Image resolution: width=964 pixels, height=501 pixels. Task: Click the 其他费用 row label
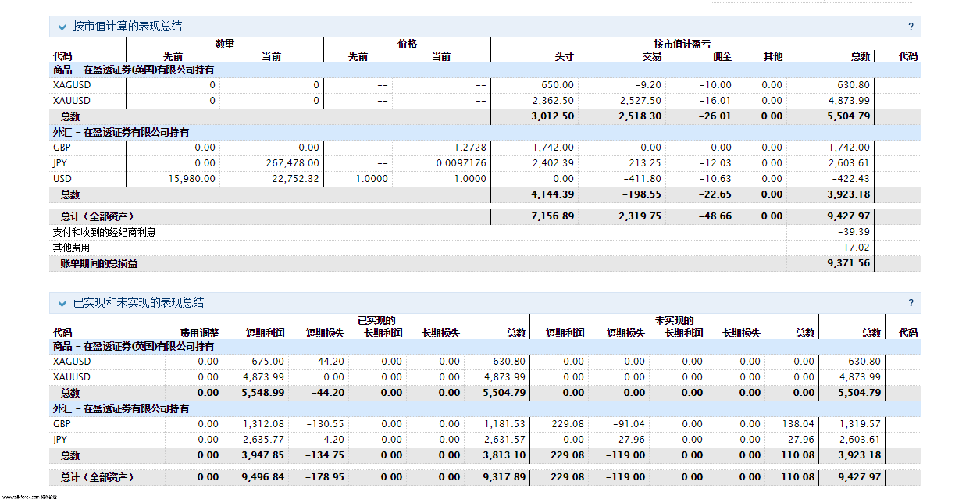click(71, 248)
